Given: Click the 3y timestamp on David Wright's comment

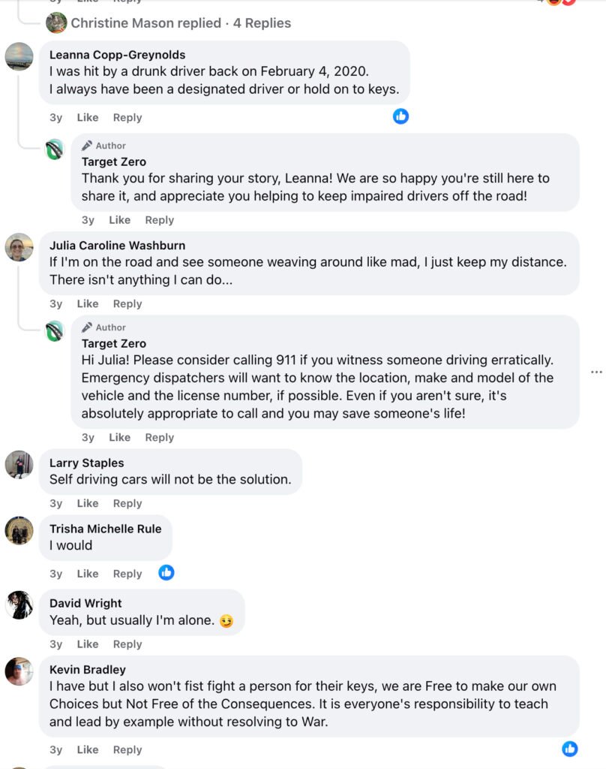Looking at the screenshot, I should 56,644.
